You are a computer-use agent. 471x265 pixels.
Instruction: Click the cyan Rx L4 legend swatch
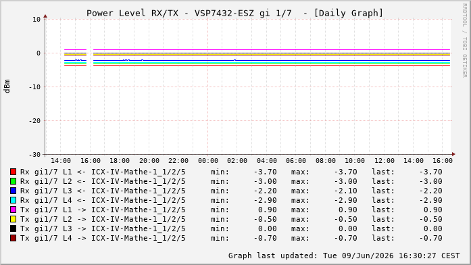(x=13, y=200)
